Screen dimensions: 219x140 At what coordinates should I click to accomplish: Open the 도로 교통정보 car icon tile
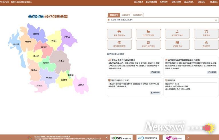(x=119, y=33)
